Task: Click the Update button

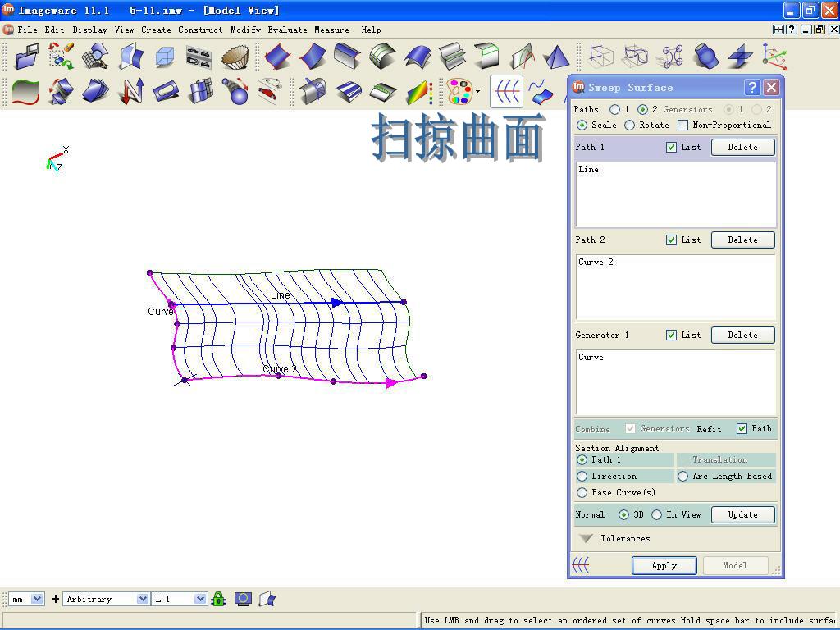Action: (x=742, y=514)
